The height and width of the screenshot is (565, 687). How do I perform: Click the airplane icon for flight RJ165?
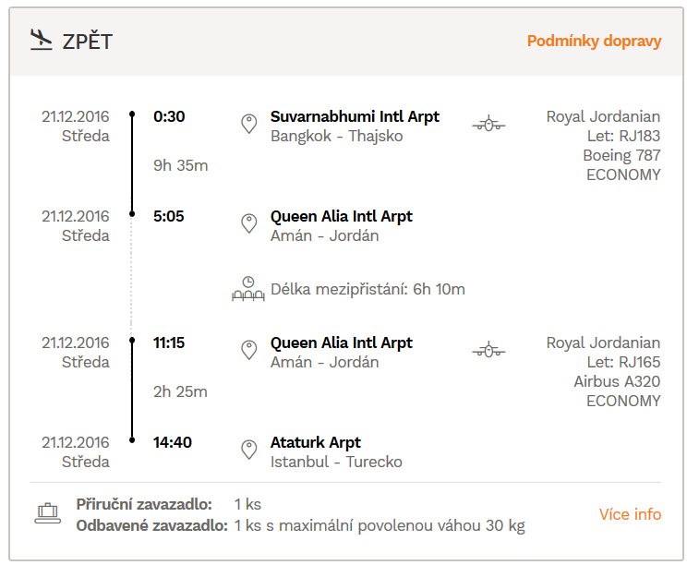click(488, 350)
